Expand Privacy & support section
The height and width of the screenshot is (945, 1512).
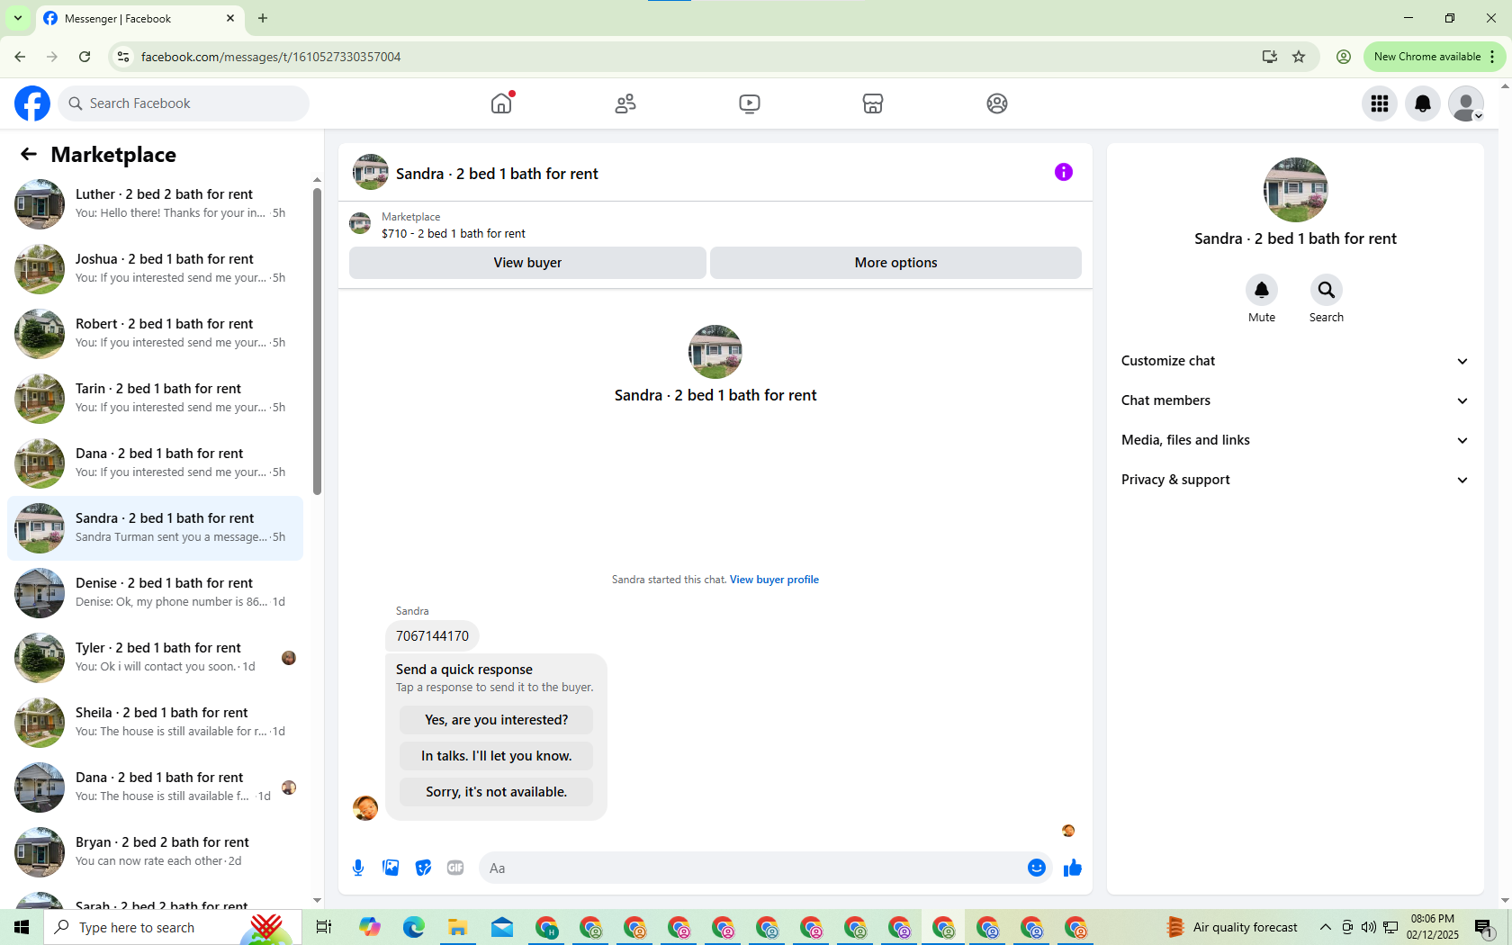pyautogui.click(x=1295, y=480)
